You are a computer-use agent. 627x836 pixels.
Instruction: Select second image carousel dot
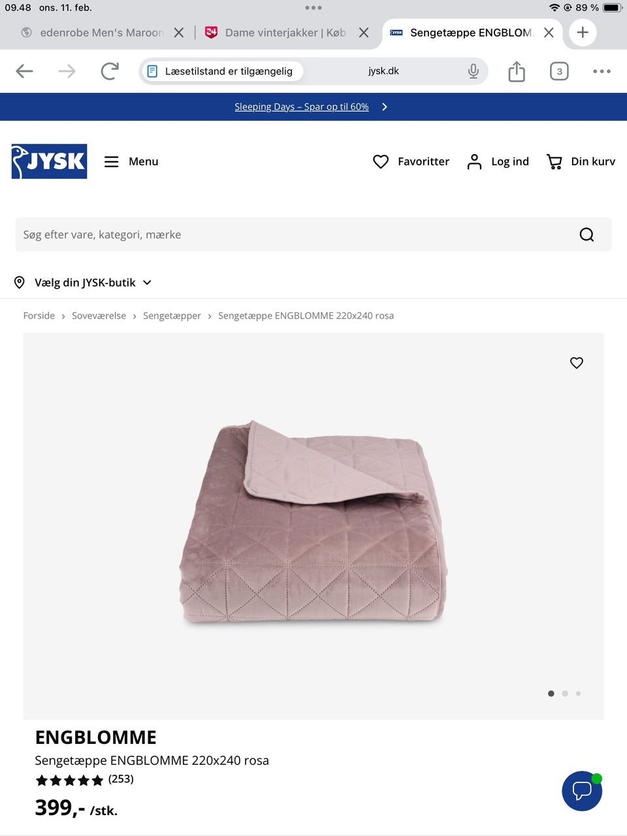(565, 694)
